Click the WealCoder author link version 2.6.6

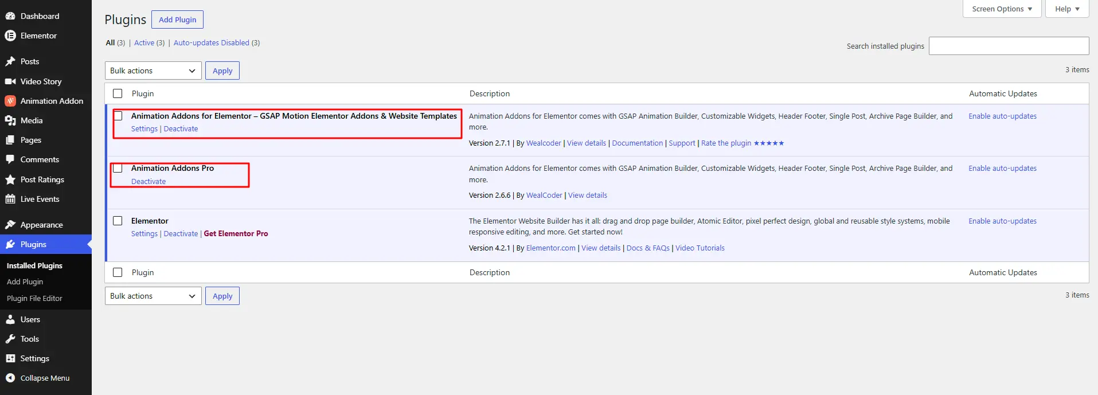tap(544, 195)
